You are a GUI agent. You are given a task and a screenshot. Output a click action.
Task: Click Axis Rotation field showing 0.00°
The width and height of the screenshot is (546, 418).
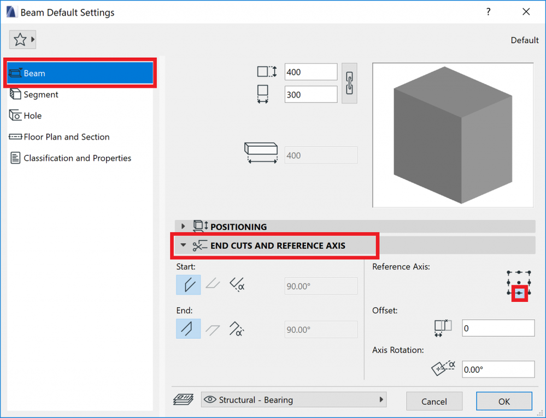pos(498,369)
